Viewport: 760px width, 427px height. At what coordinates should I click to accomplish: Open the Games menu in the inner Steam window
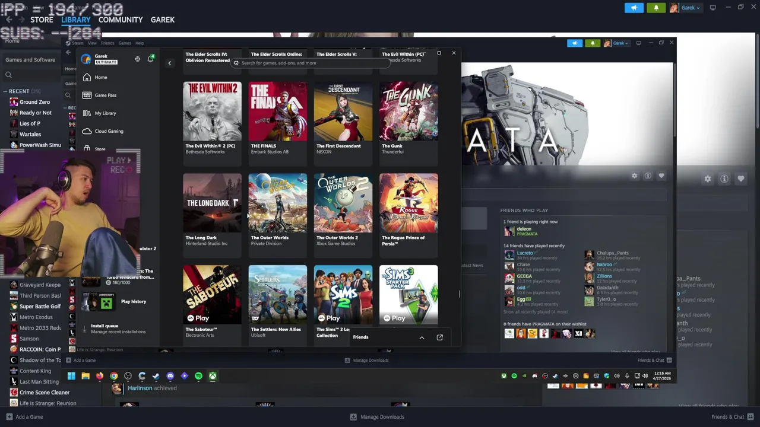pyautogui.click(x=125, y=43)
